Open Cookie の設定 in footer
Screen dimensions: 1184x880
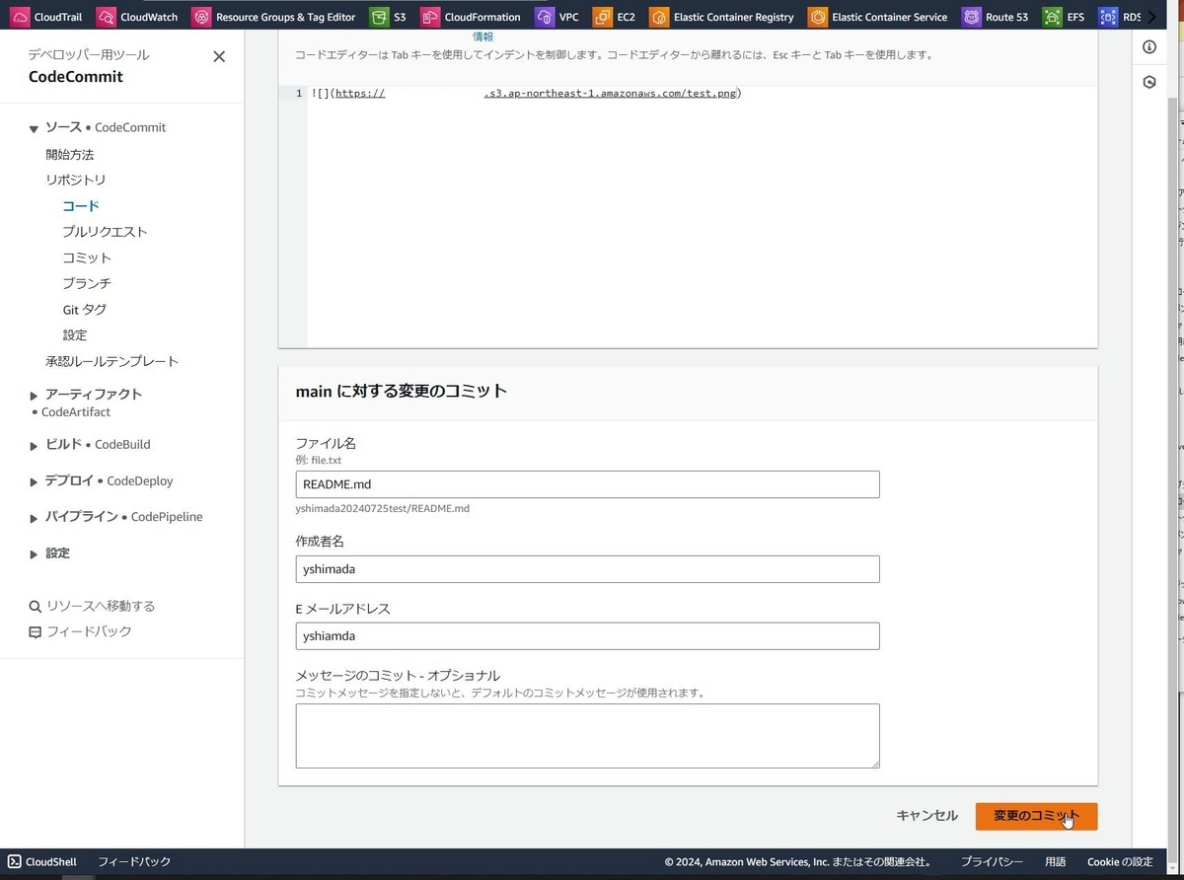pyautogui.click(x=1120, y=861)
